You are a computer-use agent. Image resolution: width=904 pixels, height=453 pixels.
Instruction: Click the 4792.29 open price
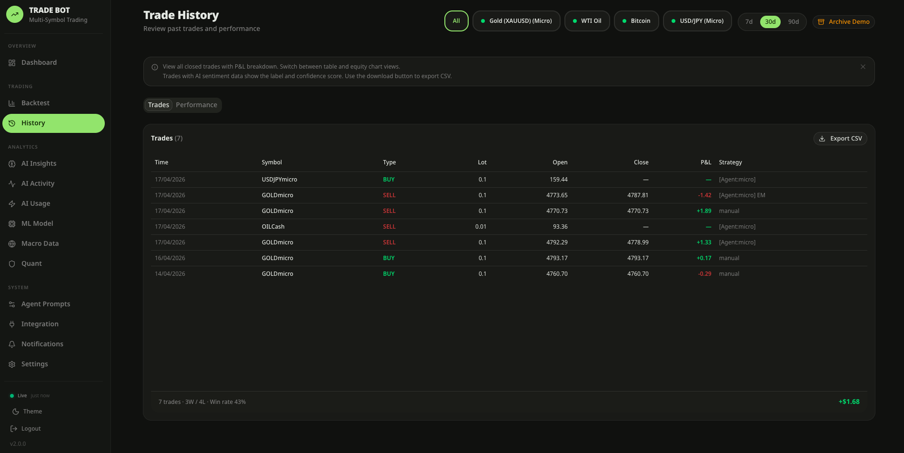[x=557, y=242]
